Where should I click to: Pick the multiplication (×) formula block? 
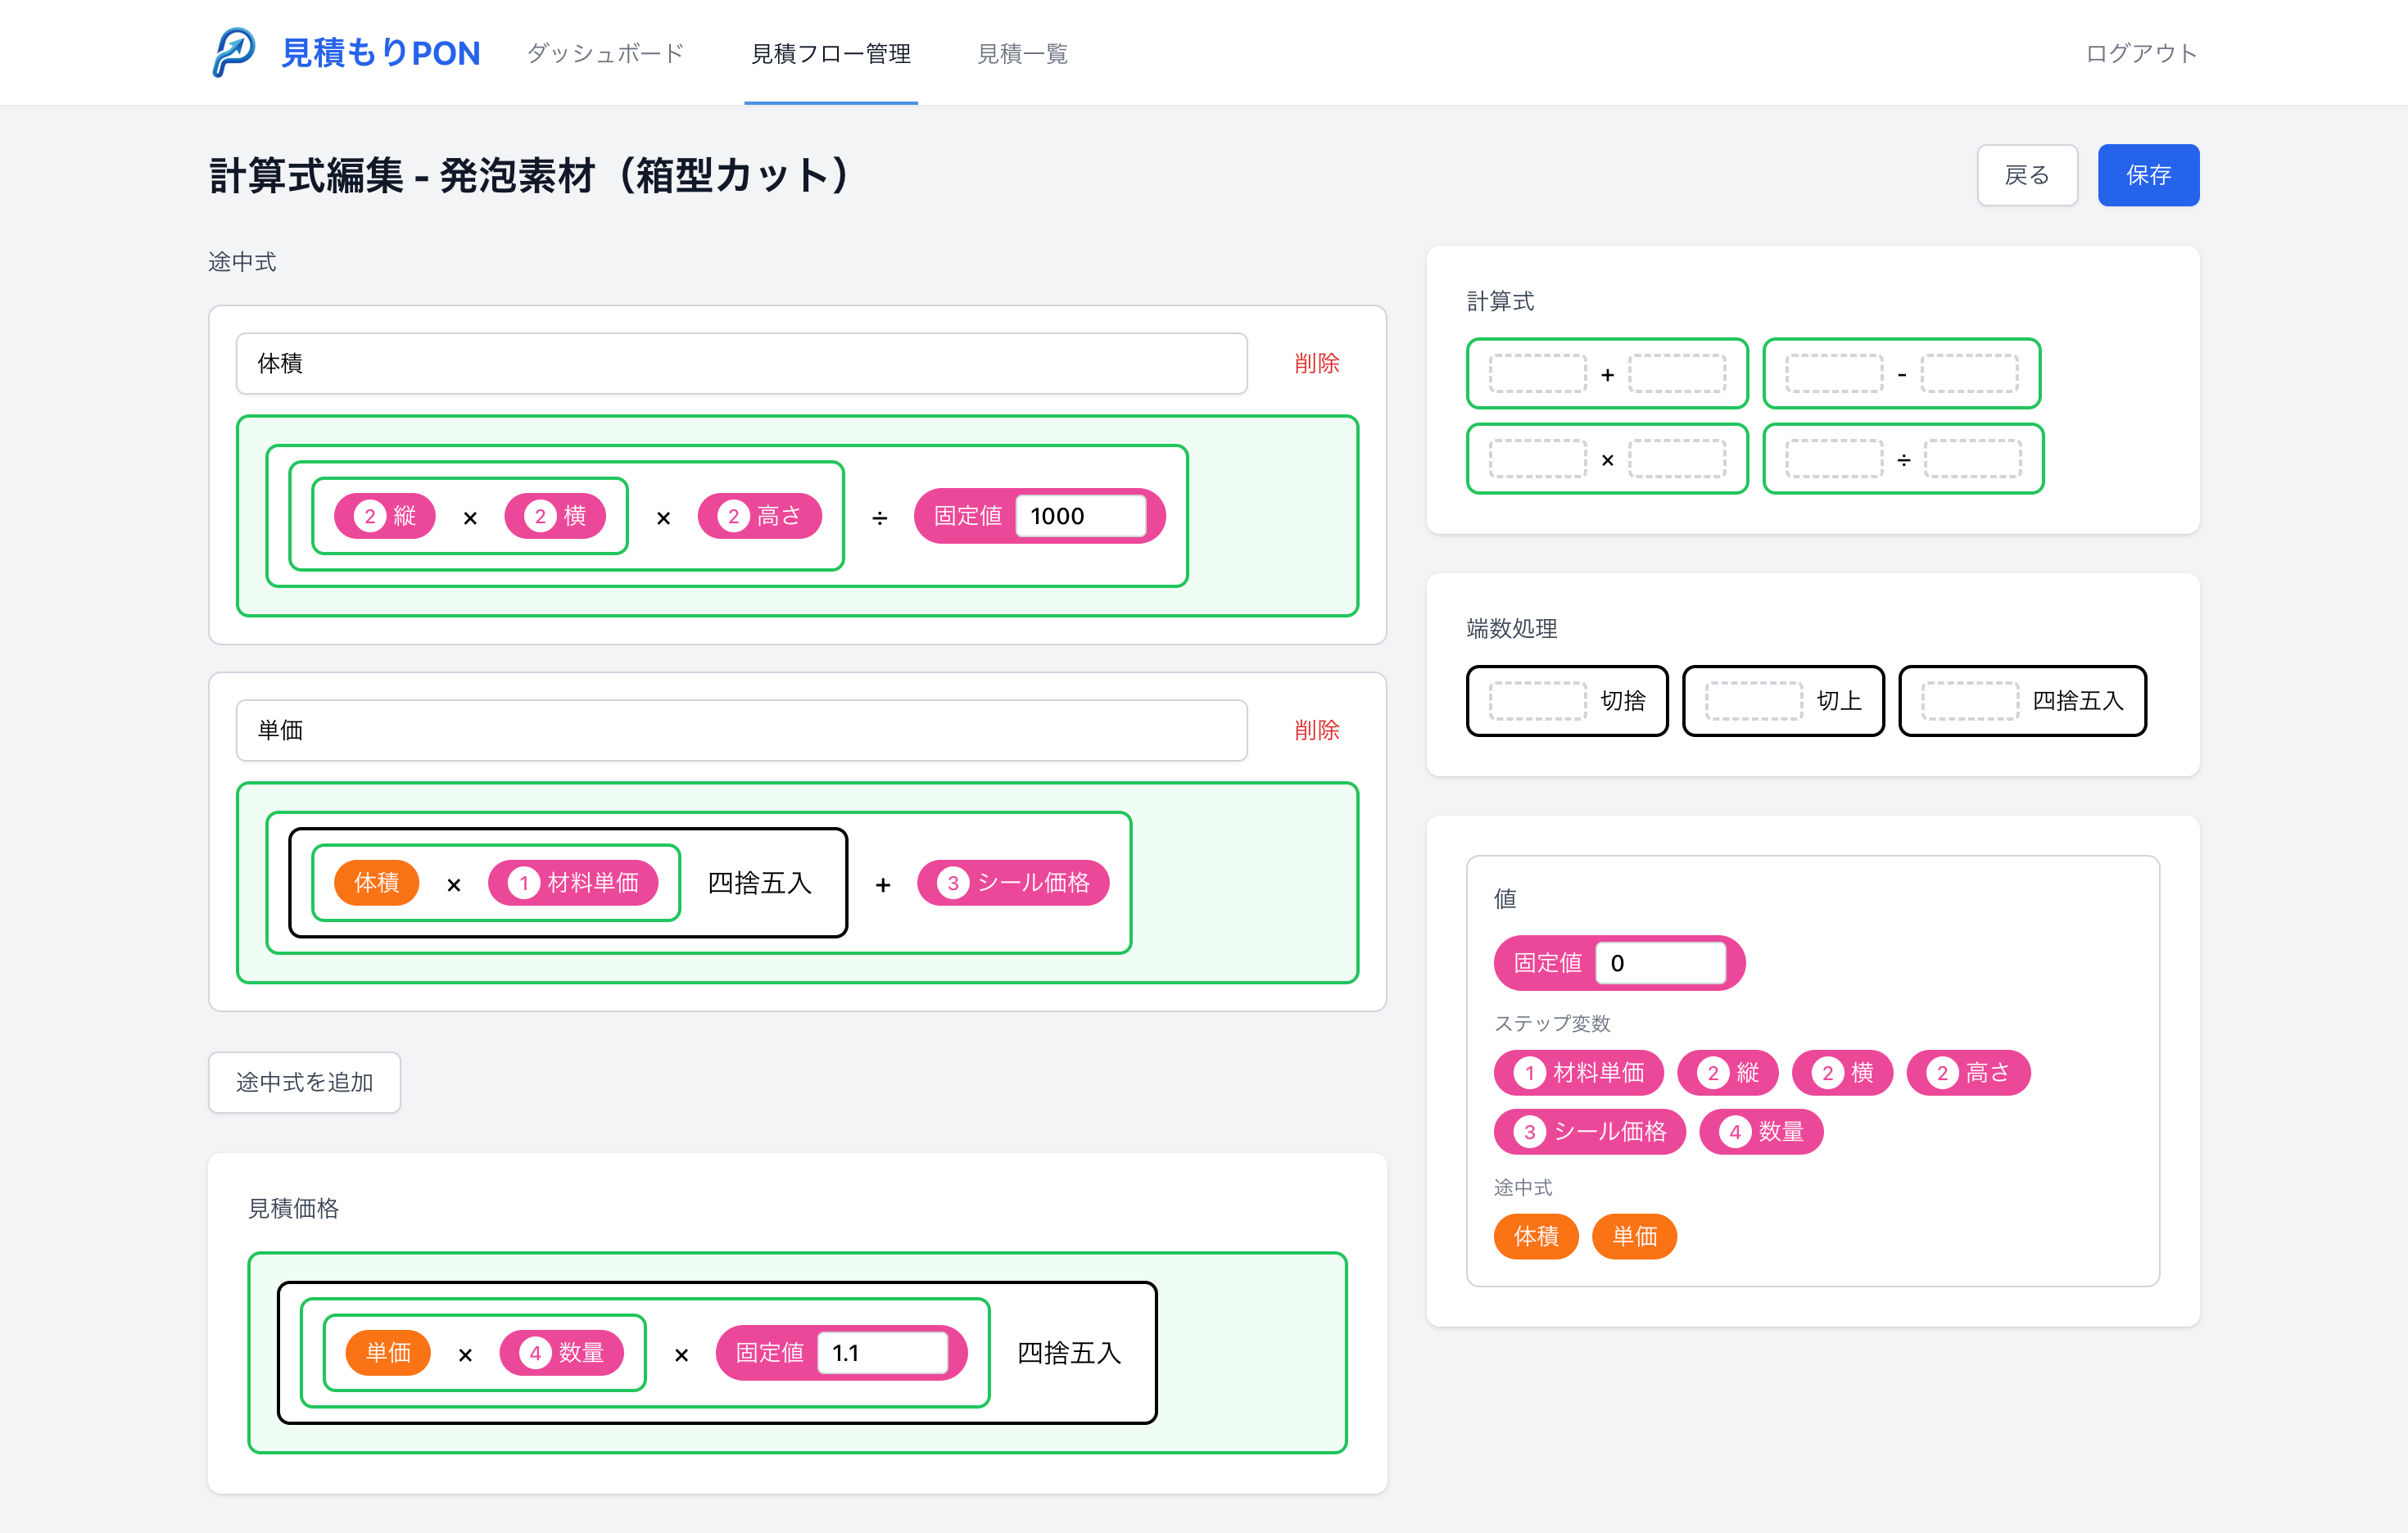[1607, 459]
